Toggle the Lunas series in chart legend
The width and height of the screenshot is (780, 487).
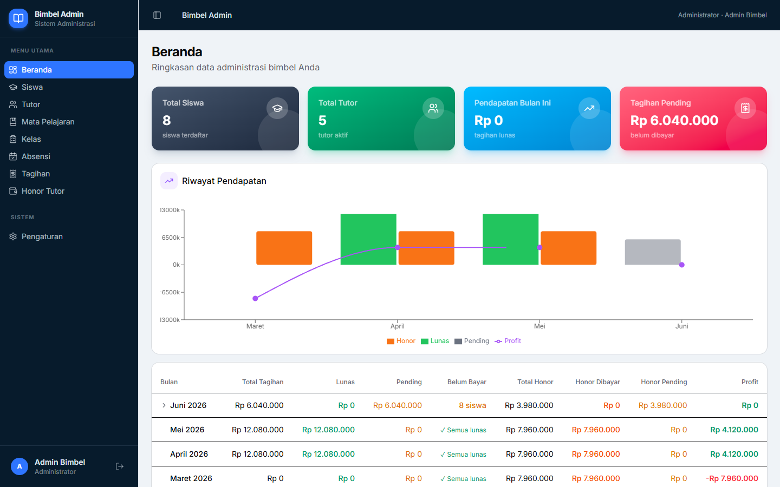pyautogui.click(x=435, y=341)
